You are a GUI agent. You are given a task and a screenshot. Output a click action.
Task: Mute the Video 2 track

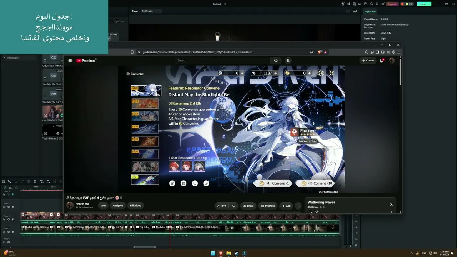9,220
